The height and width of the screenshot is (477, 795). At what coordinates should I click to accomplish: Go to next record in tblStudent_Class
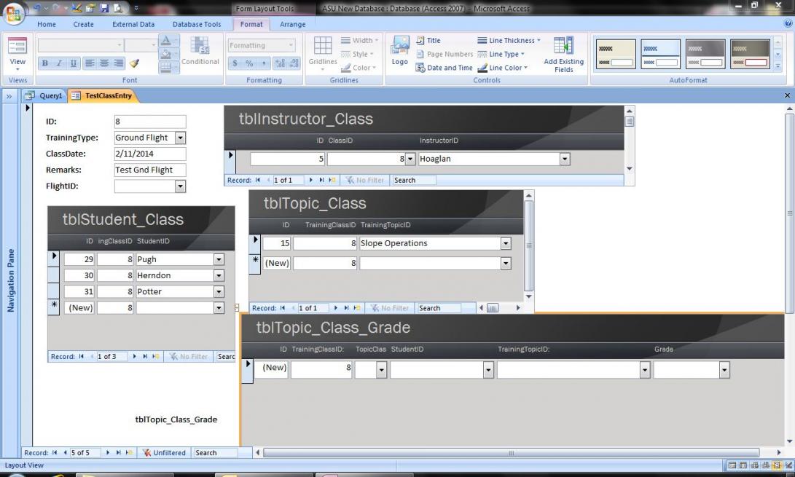coord(134,356)
